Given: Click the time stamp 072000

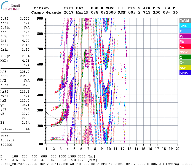Looking at the screenshot, I should [108, 12].
